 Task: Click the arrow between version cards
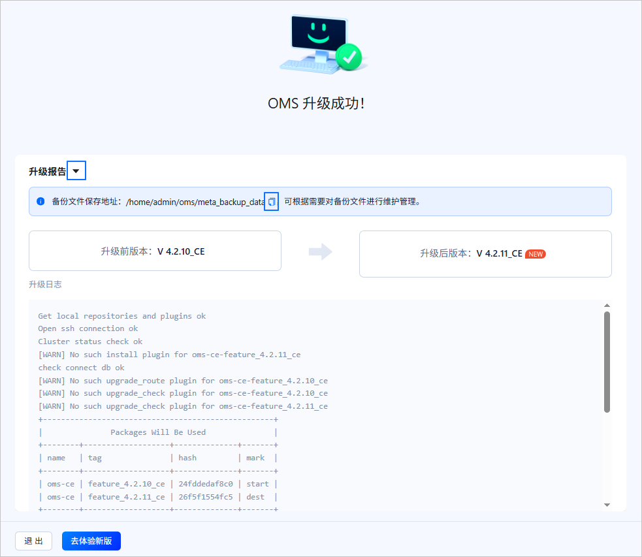321,251
